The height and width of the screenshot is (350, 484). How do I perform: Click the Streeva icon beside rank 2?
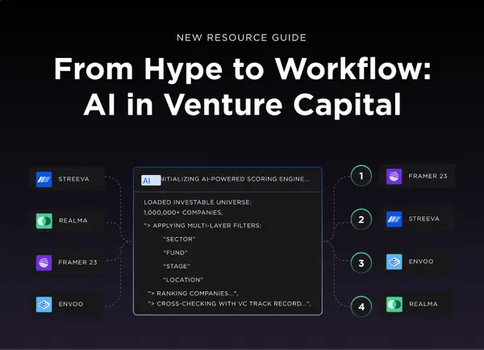click(394, 219)
